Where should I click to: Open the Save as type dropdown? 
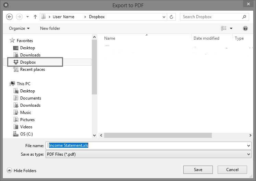[x=248, y=154]
